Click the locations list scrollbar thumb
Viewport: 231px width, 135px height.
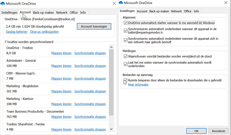pyautogui.click(x=111, y=83)
